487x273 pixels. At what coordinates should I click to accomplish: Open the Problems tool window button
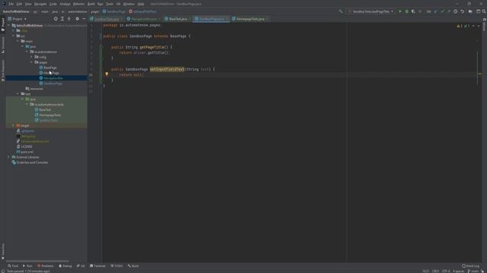pos(46,266)
